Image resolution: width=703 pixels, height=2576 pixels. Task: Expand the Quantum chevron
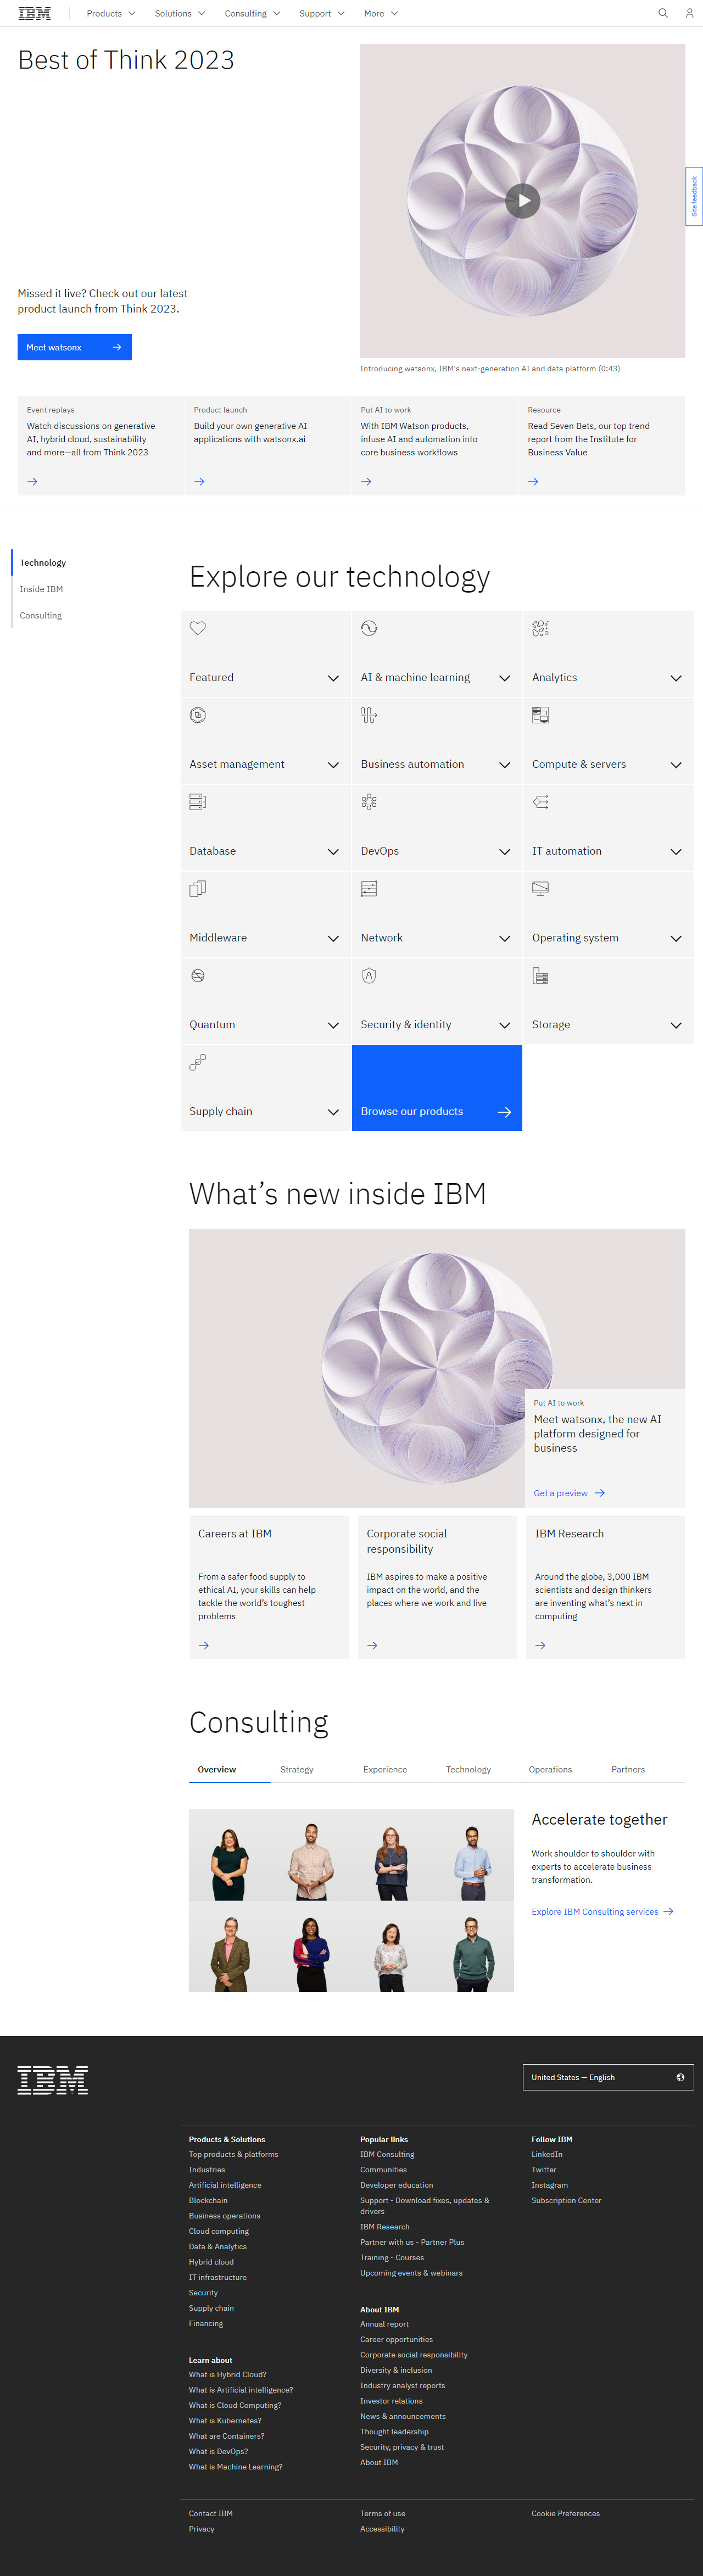[x=333, y=1025]
